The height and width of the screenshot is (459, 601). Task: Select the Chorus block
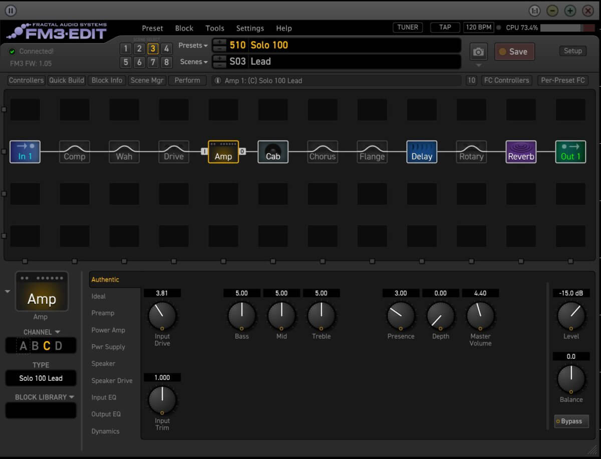pyautogui.click(x=323, y=151)
